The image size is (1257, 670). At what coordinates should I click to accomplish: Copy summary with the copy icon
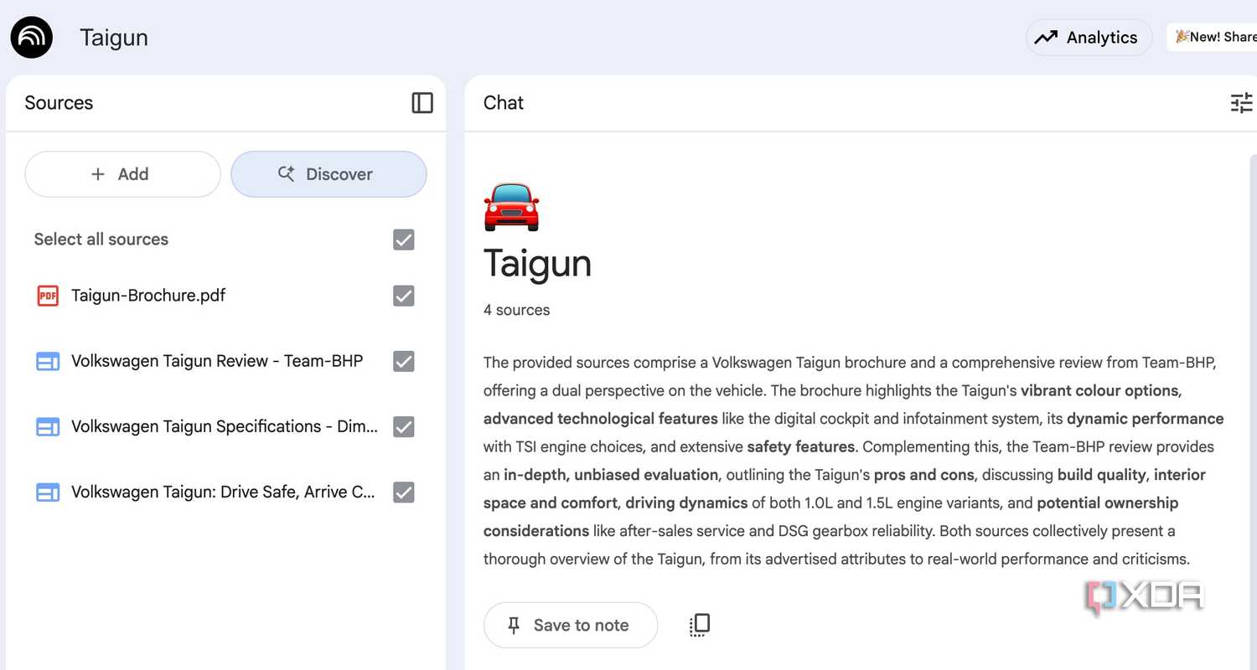click(700, 625)
